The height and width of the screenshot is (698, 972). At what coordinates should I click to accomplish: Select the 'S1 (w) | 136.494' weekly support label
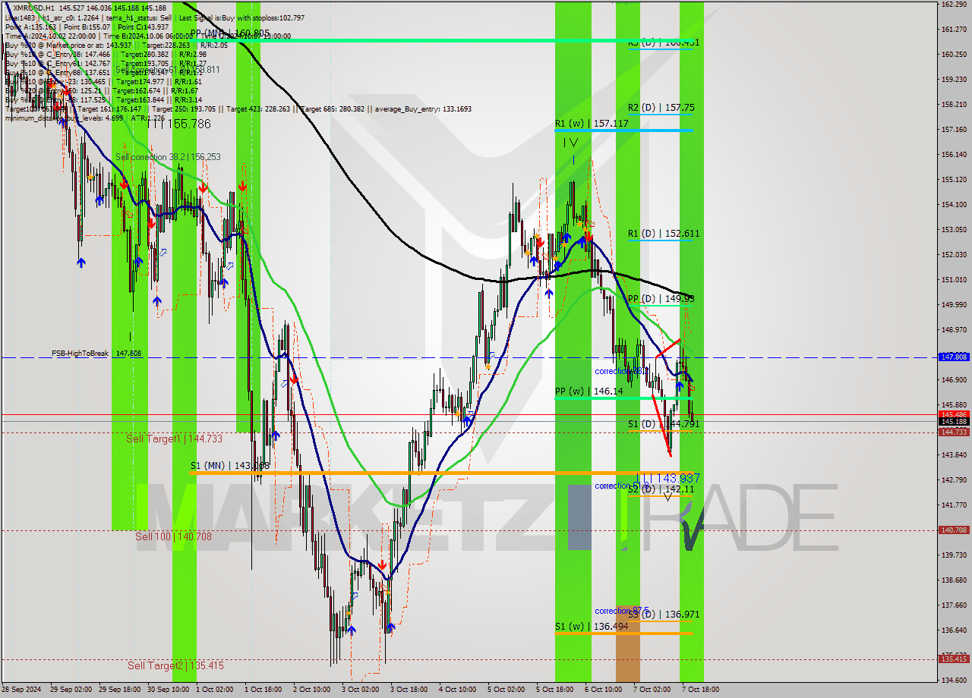click(x=592, y=627)
